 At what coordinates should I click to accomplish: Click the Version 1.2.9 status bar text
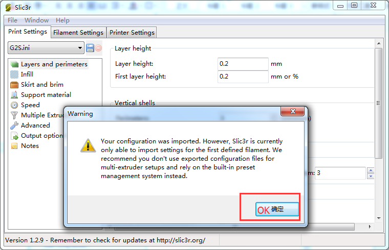pyautogui.click(x=105, y=240)
